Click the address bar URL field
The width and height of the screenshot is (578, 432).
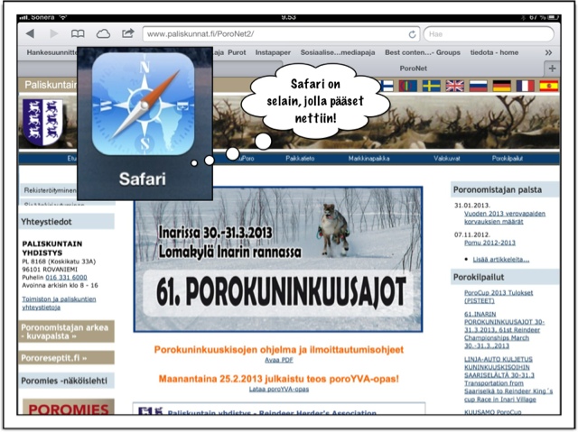pos(281,34)
